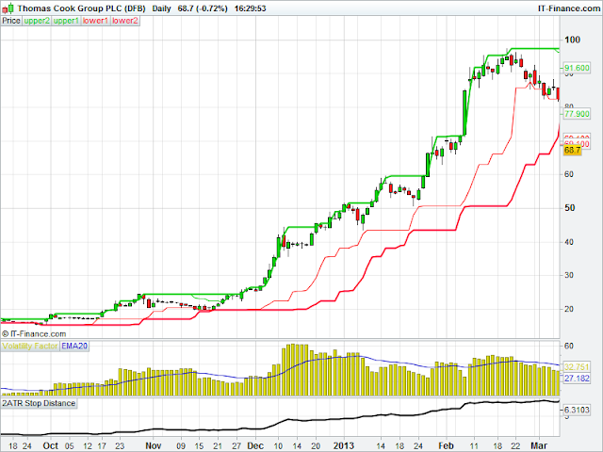
Task: Click the 100 price axis label
Action: pos(573,40)
